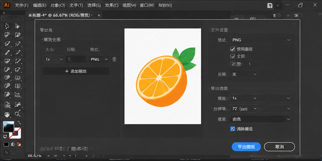Pick the diagonal Pencil tool in the toolbar
Viewport: 322px width, 161px height.
point(18,52)
